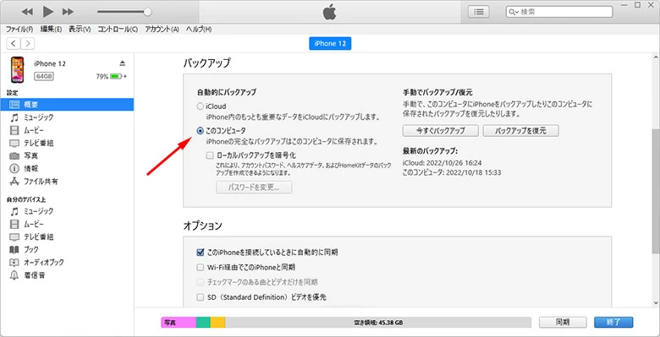
Task: Eject the iPhone 12
Action: pyautogui.click(x=123, y=63)
